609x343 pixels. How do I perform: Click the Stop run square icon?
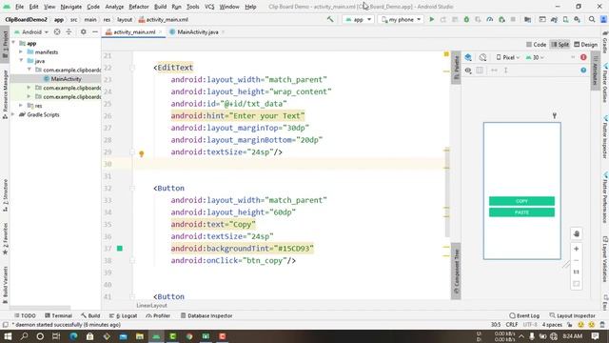(513, 19)
